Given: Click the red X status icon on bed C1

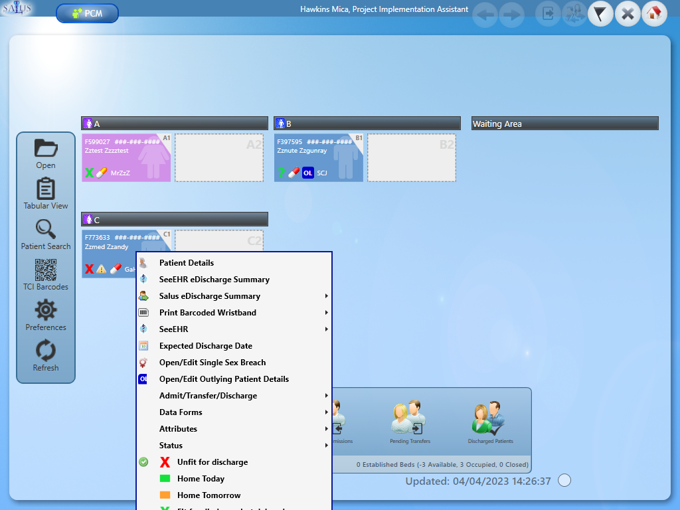Looking at the screenshot, I should click(90, 269).
